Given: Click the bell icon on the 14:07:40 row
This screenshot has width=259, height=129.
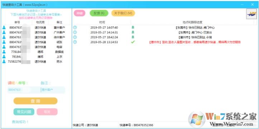Looking at the screenshot, I should 133,28.
